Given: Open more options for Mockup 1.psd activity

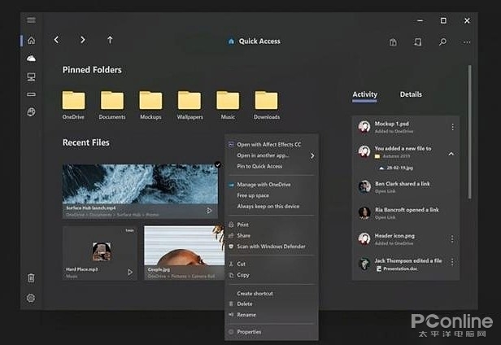Looking at the screenshot, I should pyautogui.click(x=453, y=127).
